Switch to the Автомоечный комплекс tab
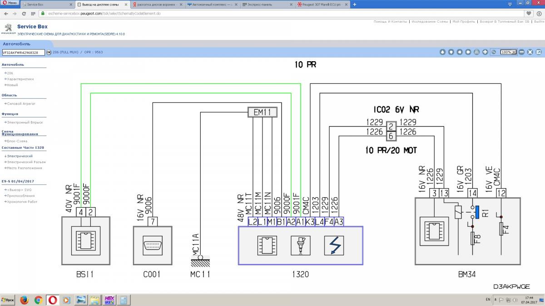This screenshot has height=306, width=545. pos(212,4)
